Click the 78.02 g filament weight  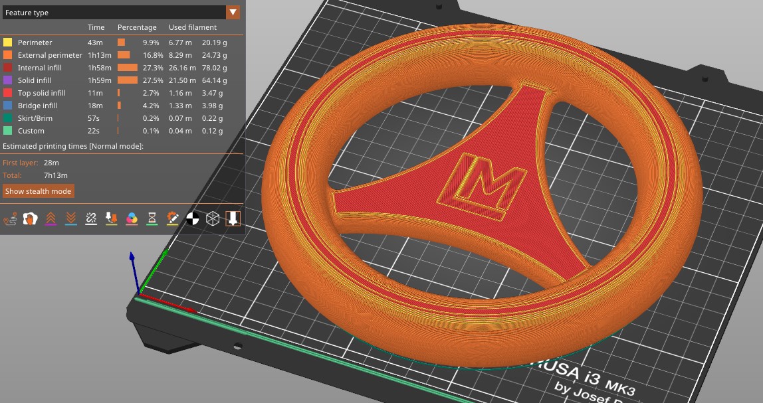pos(215,68)
